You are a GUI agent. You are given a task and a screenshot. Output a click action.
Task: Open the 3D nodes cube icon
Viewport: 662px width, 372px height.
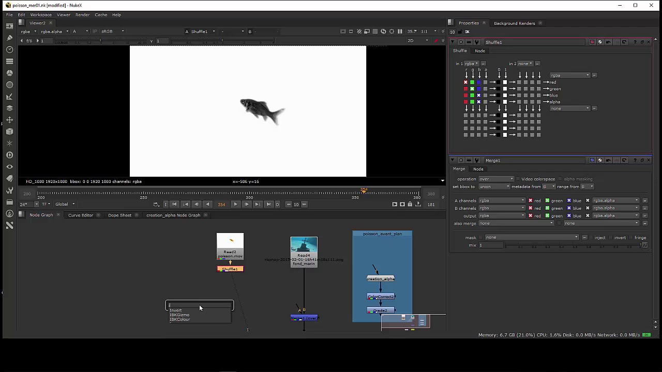point(9,132)
